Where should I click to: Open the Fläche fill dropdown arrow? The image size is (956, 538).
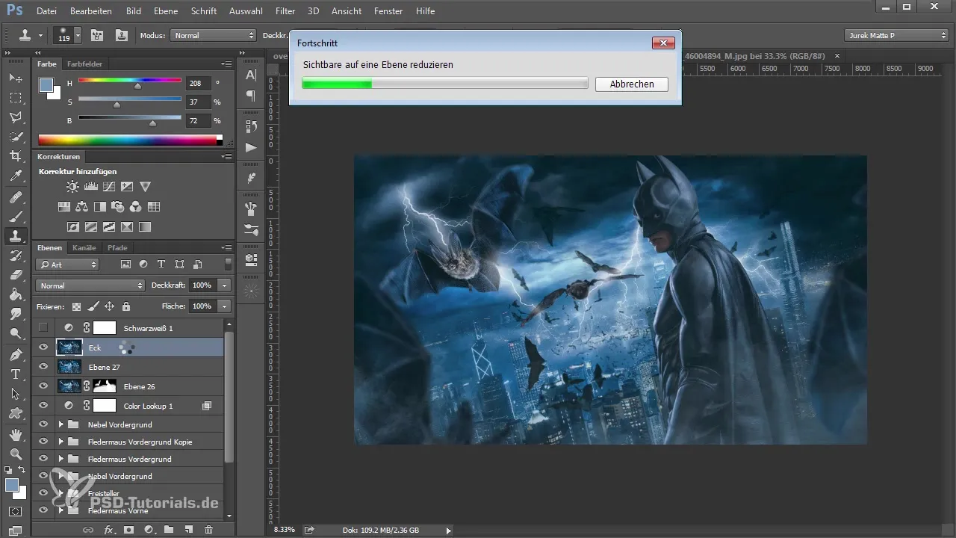(224, 306)
